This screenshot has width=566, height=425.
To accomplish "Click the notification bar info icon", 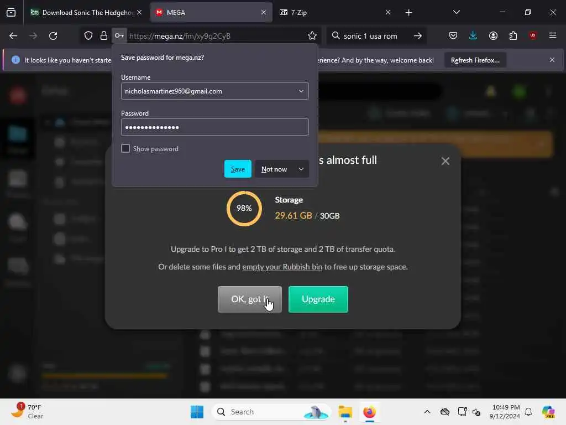I will pos(15,60).
